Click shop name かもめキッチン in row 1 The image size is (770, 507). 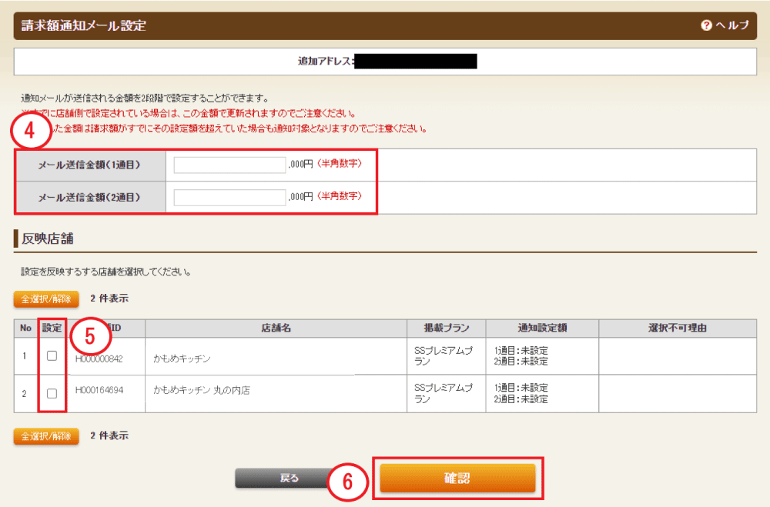[182, 359]
